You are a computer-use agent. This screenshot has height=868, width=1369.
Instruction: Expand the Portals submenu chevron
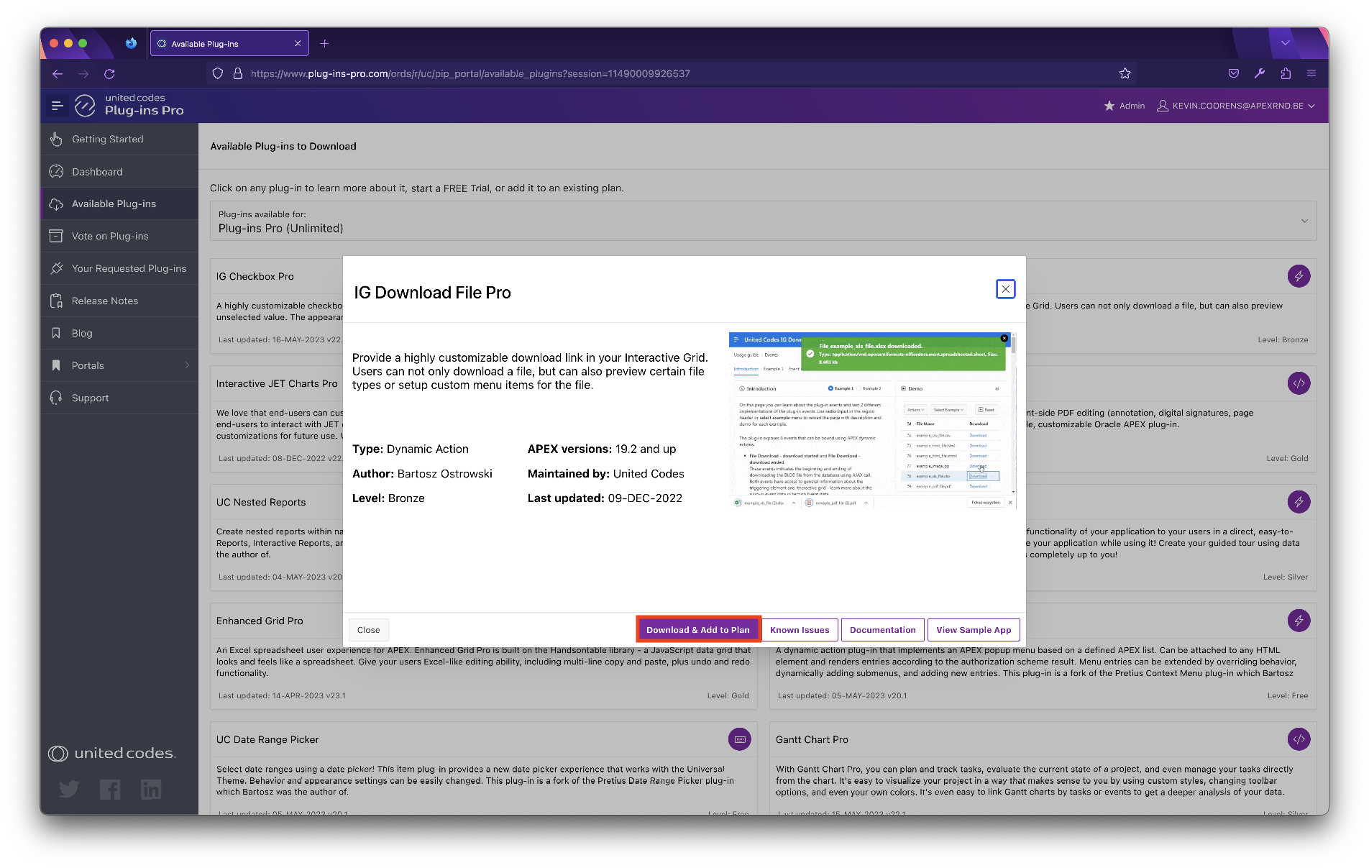tap(187, 365)
